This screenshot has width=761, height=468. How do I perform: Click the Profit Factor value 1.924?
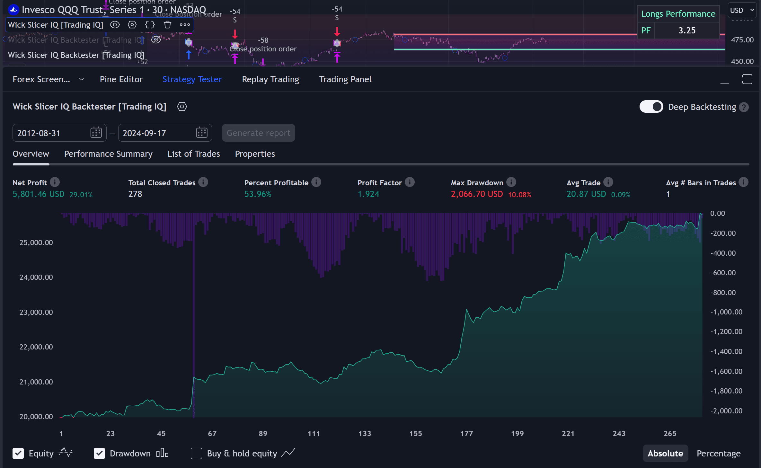(368, 194)
